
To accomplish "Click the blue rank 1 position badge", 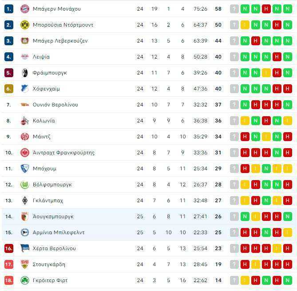I will pos(9,9).
